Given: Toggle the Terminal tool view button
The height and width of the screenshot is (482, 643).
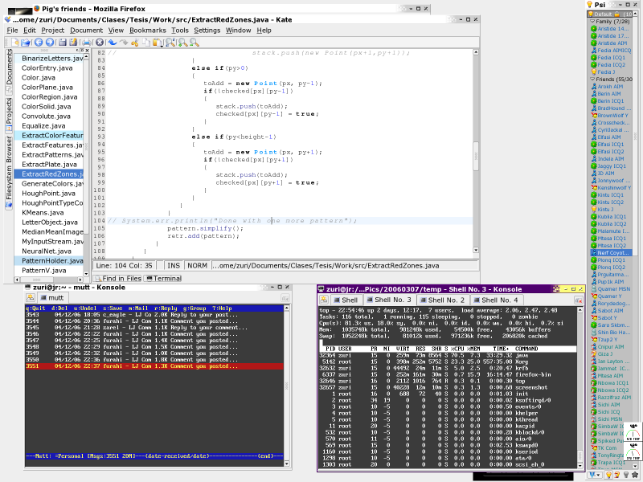Looking at the screenshot, I should coord(163,278).
